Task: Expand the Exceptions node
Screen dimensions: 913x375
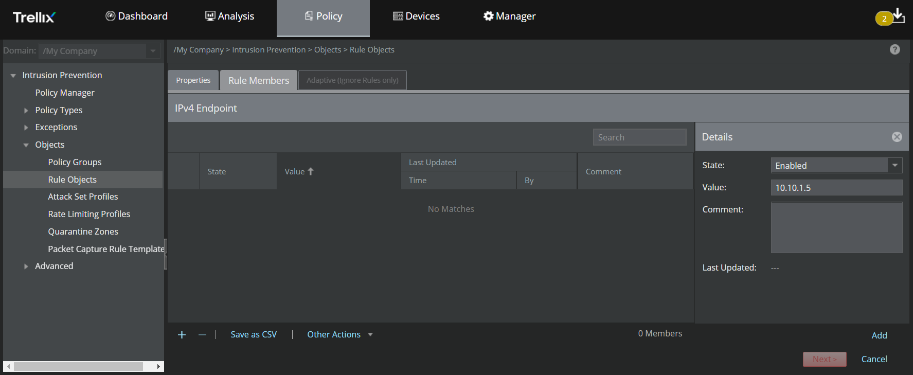Action: pos(26,128)
